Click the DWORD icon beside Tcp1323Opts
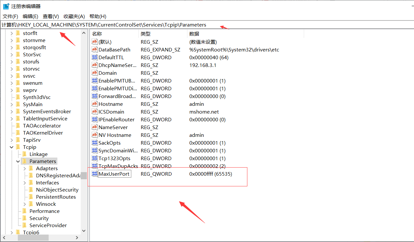The image size is (414, 242). point(94,158)
